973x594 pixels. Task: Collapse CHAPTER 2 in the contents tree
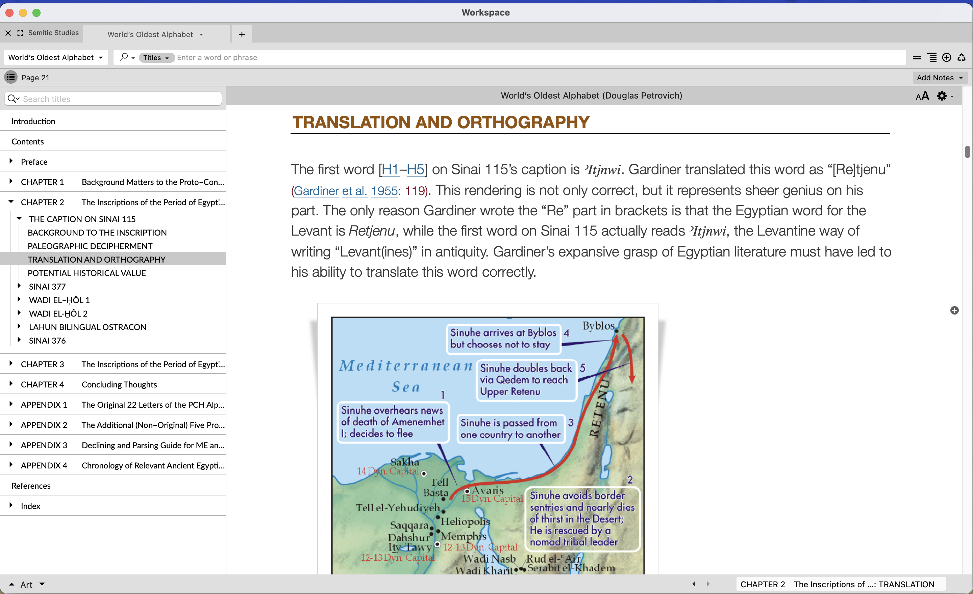(x=11, y=202)
